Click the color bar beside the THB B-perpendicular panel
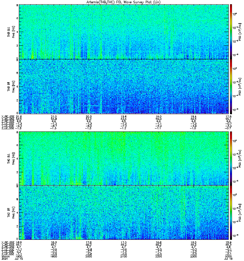244x261 pixels. (231, 32)
